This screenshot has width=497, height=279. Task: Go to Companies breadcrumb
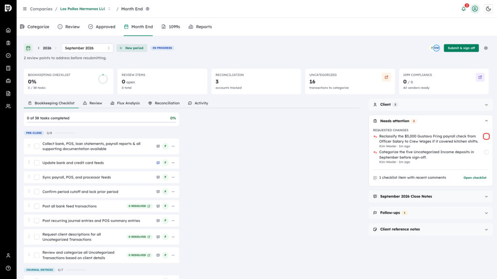[x=41, y=9]
